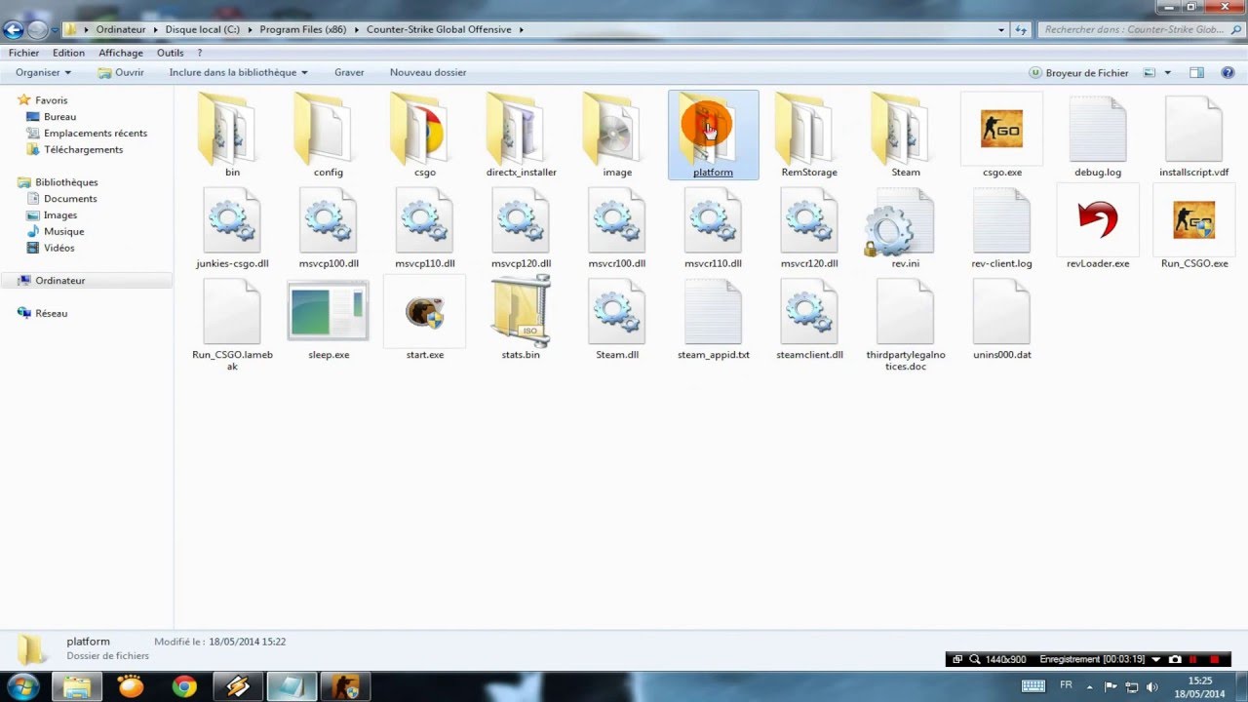Select msvcp120.dll file
Screen dimensions: 1248x702
pos(521,227)
